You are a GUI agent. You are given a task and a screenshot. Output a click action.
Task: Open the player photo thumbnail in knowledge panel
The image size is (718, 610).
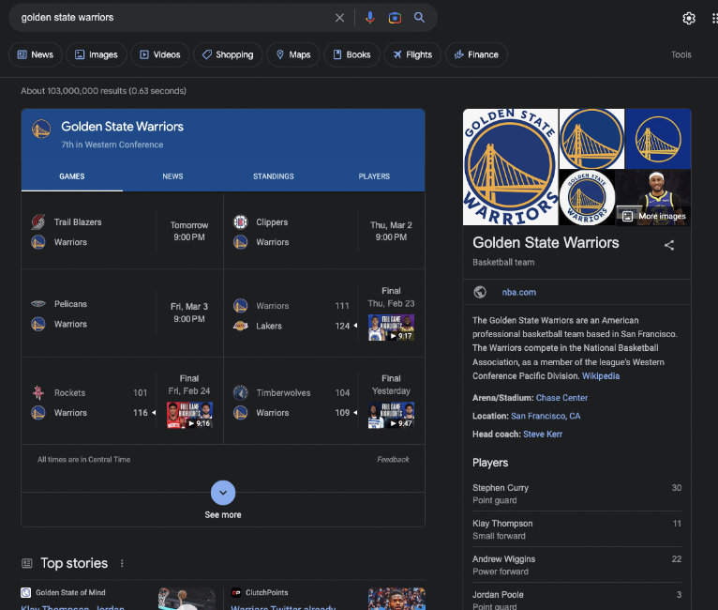pyautogui.click(x=654, y=197)
